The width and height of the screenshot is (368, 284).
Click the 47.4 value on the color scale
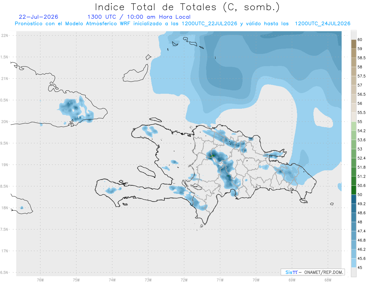[x=362, y=231]
